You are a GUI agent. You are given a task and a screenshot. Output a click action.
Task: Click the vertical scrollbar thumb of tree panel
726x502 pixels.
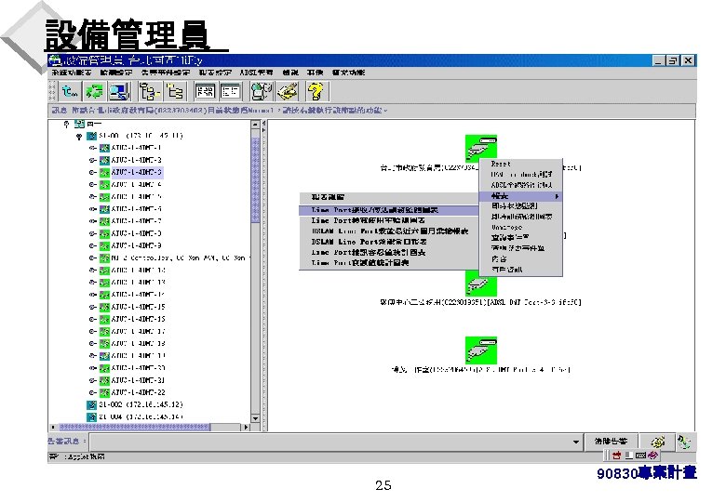[x=255, y=179]
